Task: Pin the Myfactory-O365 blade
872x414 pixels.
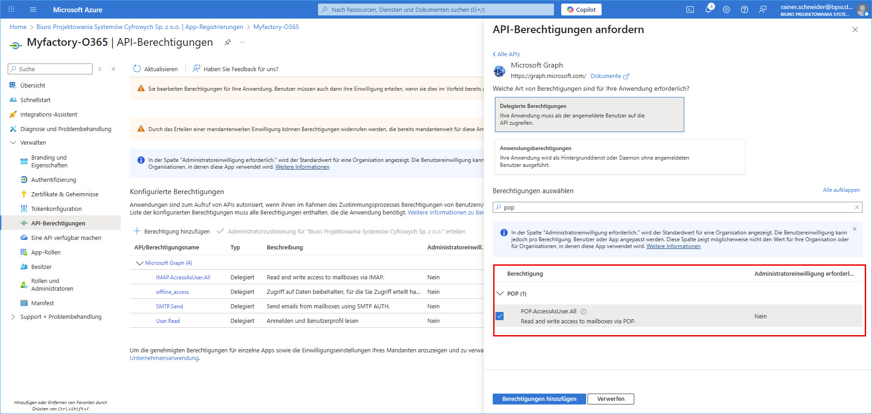Action: [228, 42]
